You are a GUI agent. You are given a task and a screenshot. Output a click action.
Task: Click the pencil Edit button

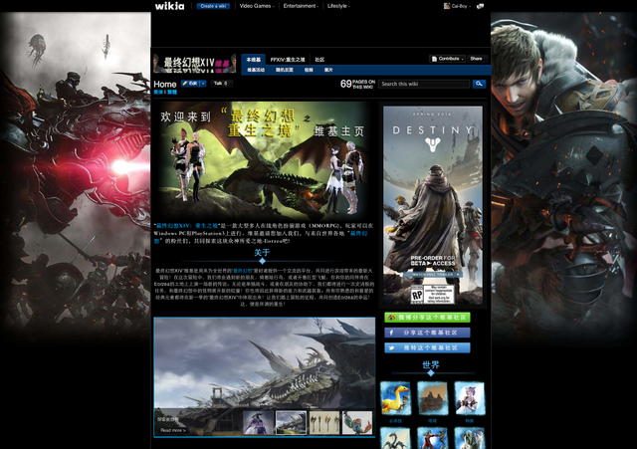pos(190,84)
